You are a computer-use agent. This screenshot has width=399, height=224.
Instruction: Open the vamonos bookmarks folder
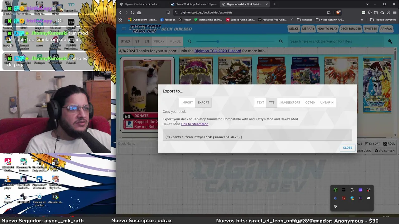(305, 20)
